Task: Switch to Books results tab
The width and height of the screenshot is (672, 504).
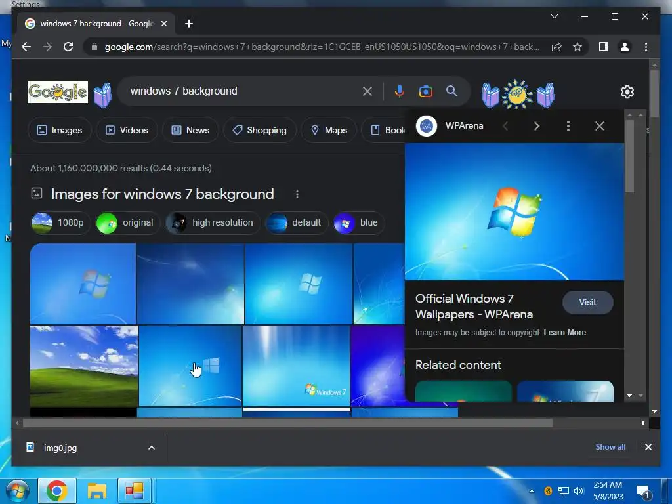Action: (x=383, y=130)
